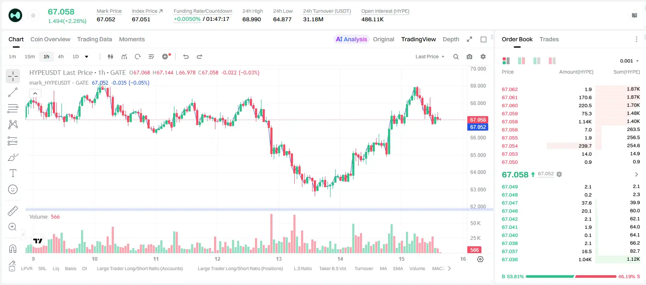Take a chart snapshot with camera icon
Image resolution: width=646 pixels, height=285 pixels.
[x=469, y=57]
